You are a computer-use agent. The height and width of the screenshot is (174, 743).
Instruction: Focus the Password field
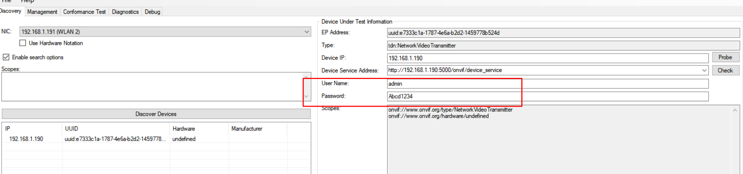tap(548, 96)
